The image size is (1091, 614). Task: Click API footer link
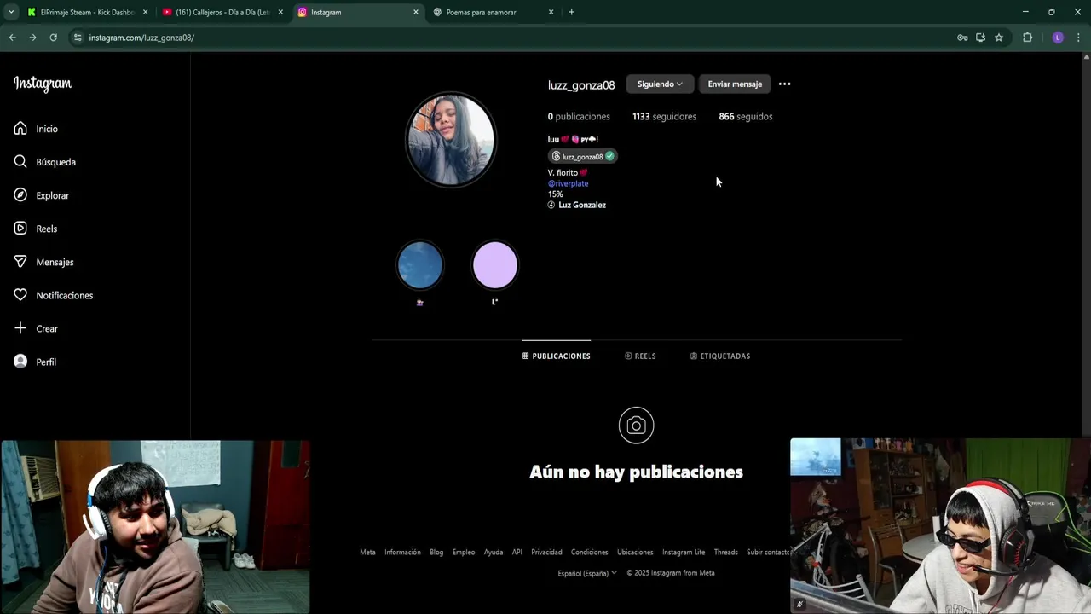click(517, 553)
